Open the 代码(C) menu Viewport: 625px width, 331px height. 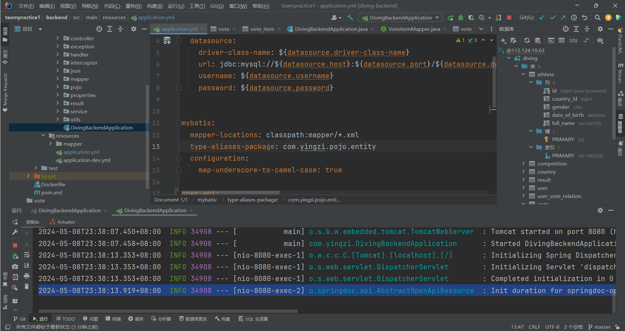111,6
